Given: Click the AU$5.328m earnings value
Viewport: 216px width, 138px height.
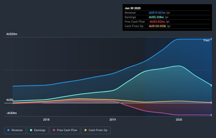Looking at the screenshot, I should [156, 17].
